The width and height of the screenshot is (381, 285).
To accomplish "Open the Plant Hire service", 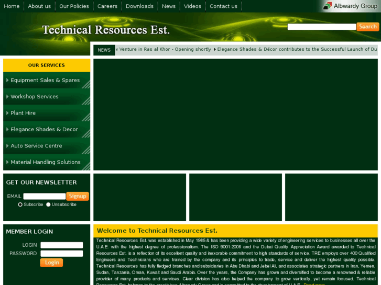I will point(23,113).
